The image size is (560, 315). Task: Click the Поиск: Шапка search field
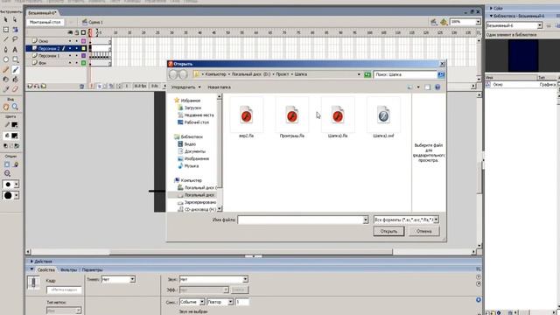pyautogui.click(x=405, y=74)
